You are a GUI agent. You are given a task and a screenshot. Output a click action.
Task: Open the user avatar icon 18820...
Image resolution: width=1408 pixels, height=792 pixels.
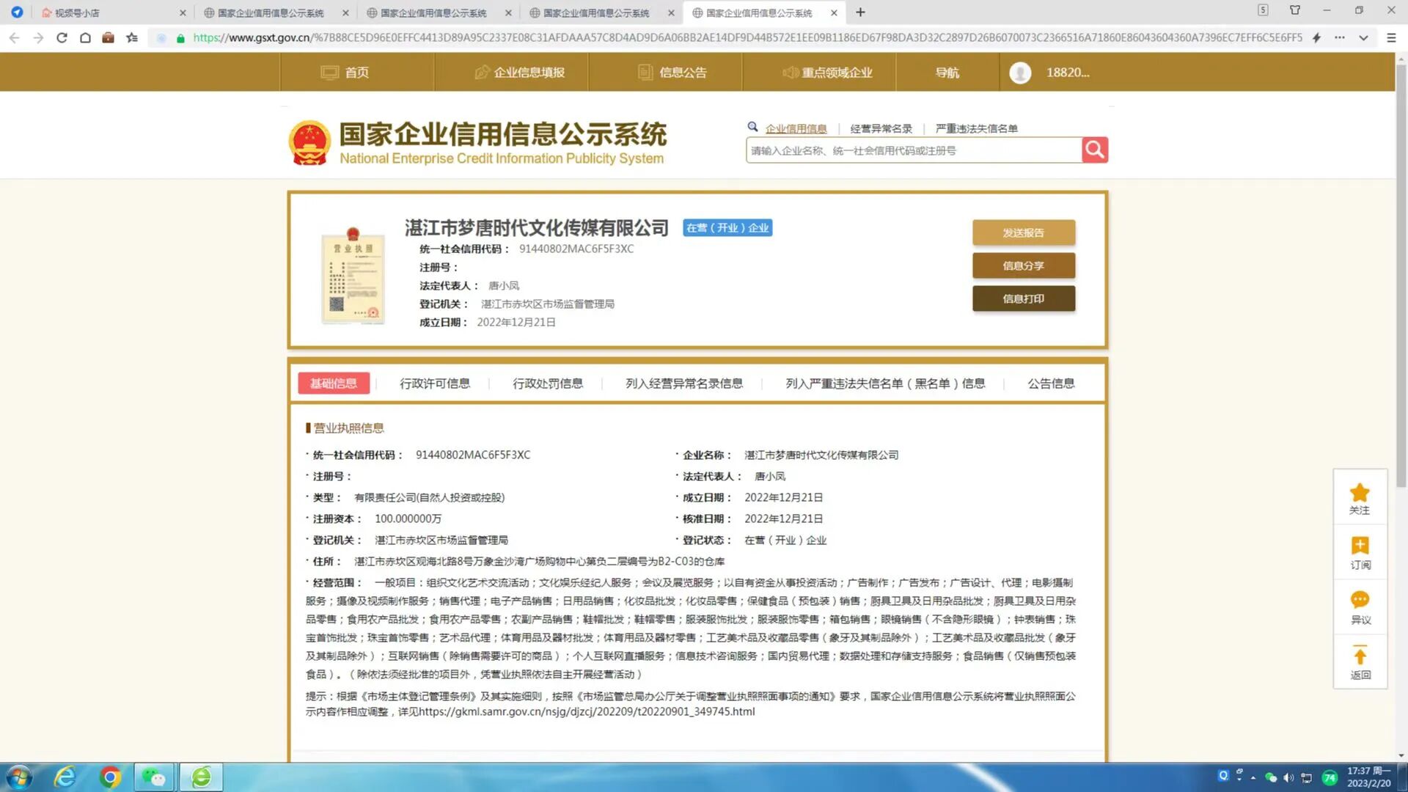tap(1020, 73)
